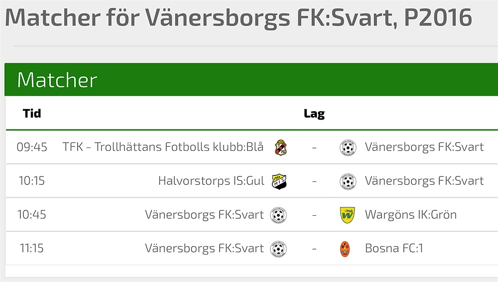Click Vänersborgs FK logo in 10:15 row
Viewport: 498px width, 282px height.
(x=348, y=181)
